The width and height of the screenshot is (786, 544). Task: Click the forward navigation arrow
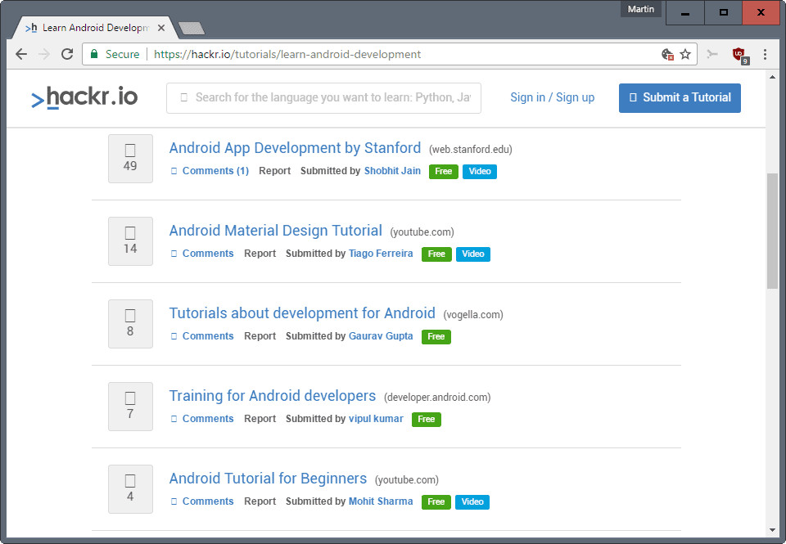pyautogui.click(x=44, y=54)
